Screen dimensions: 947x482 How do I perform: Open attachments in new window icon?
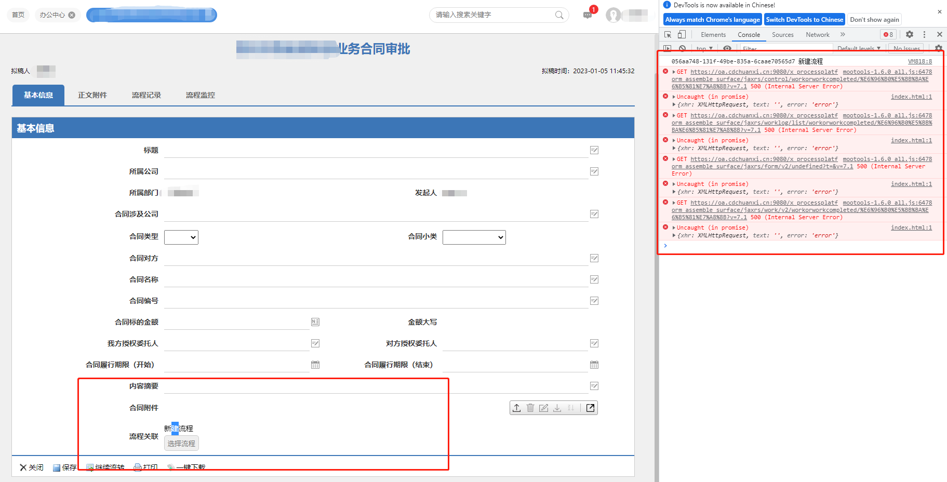[590, 408]
